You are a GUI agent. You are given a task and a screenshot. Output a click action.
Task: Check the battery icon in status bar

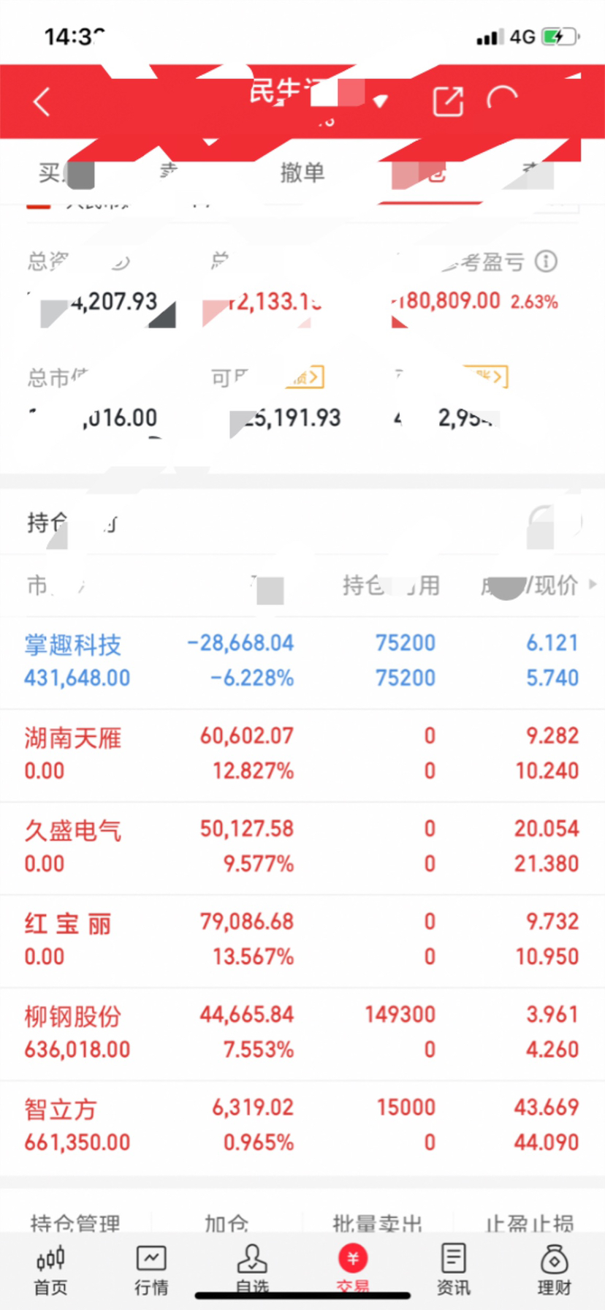point(560,37)
